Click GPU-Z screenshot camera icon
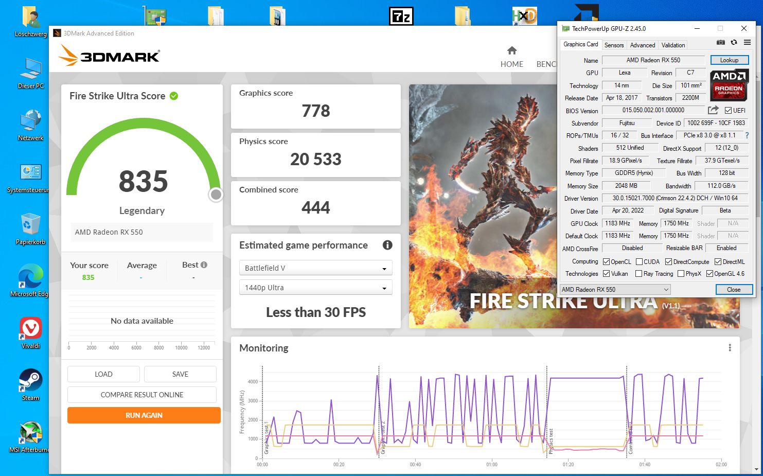This screenshot has width=763, height=476. (x=721, y=42)
